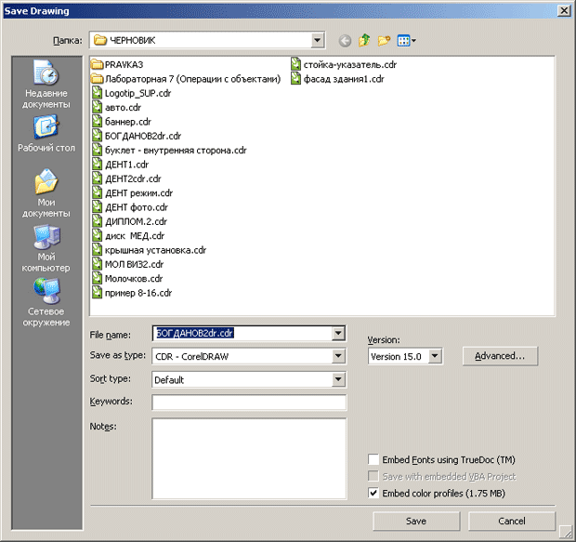Go to Рабочий стол in sidebar
576x542 pixels.
point(46,133)
